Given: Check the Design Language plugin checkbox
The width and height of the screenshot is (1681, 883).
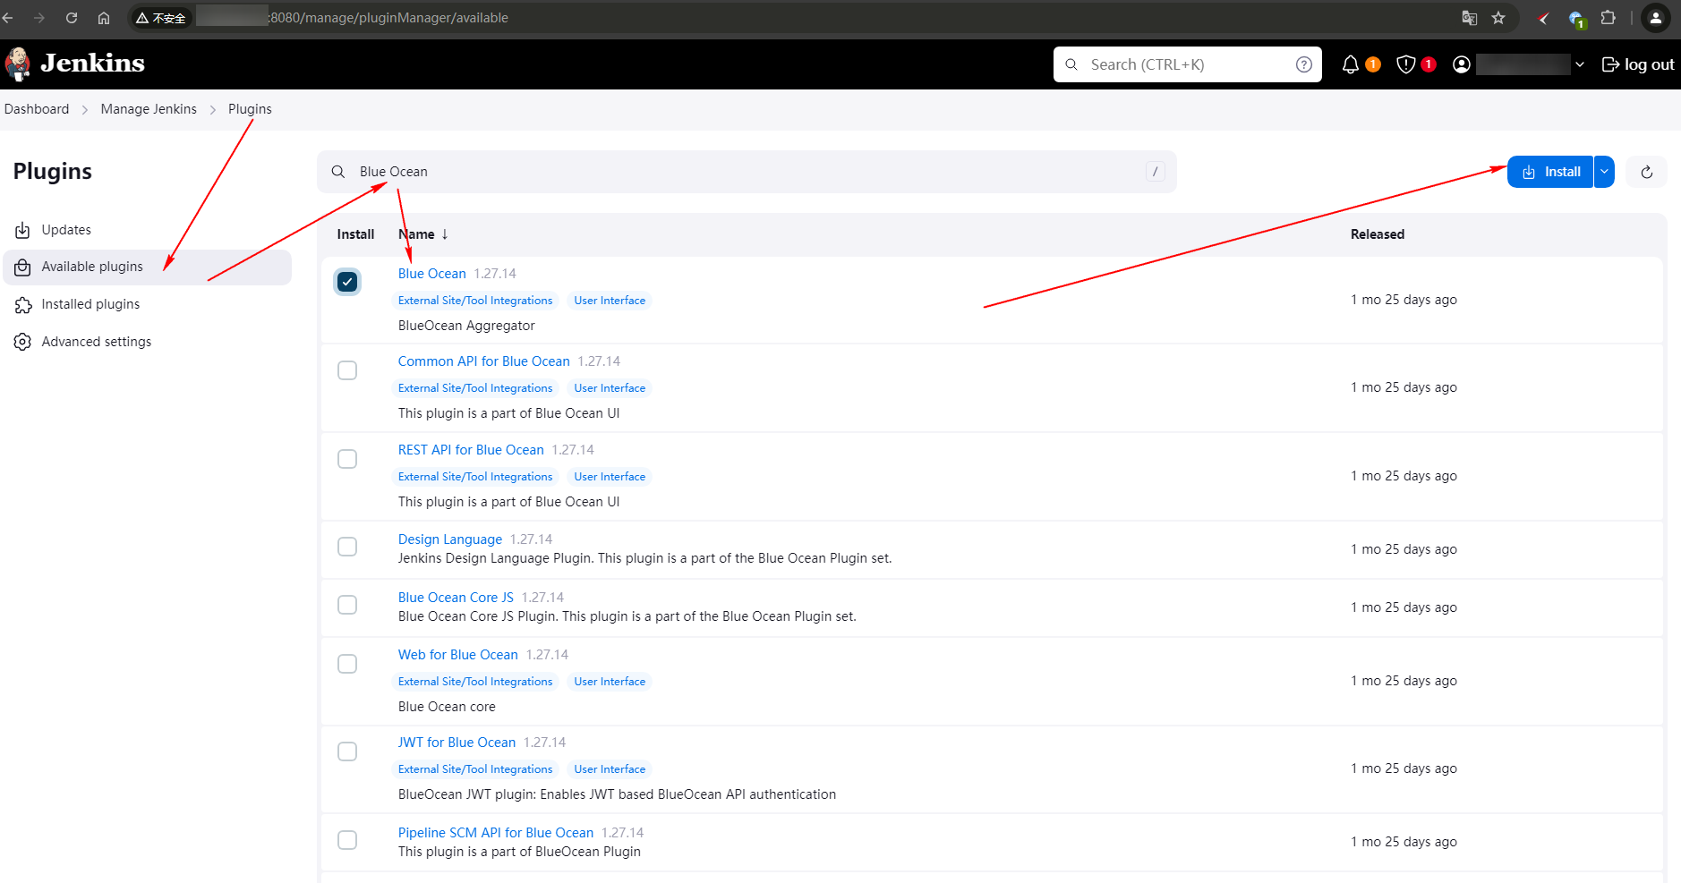Looking at the screenshot, I should pyautogui.click(x=347, y=547).
